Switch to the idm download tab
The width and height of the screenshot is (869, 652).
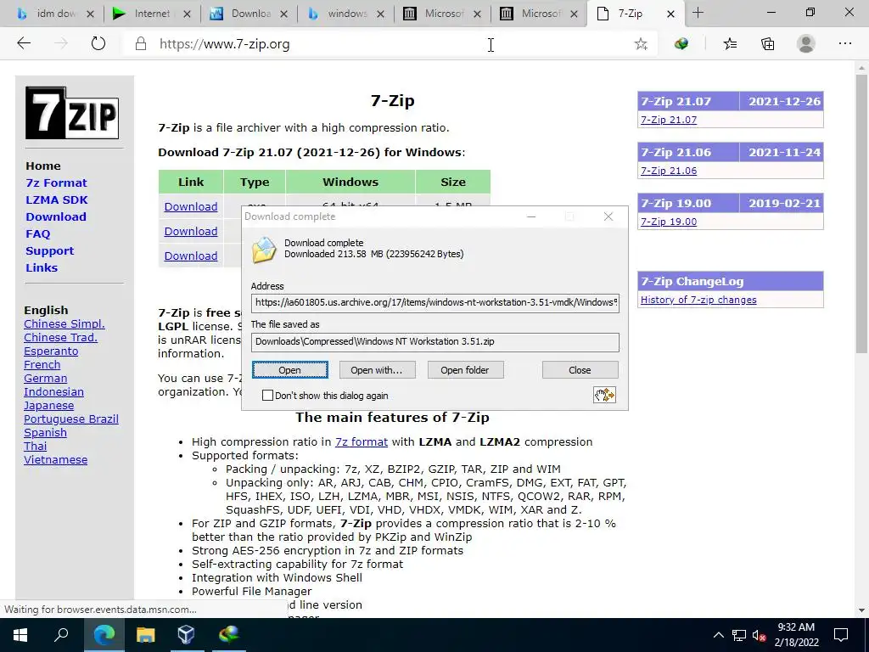point(53,14)
